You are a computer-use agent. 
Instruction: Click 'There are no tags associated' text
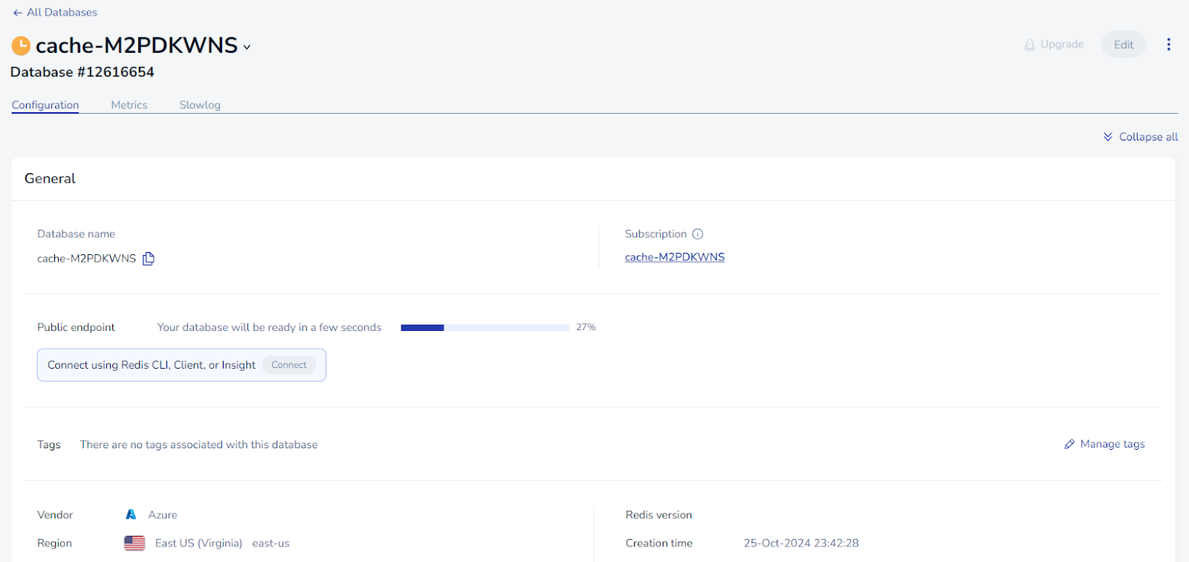coord(199,445)
